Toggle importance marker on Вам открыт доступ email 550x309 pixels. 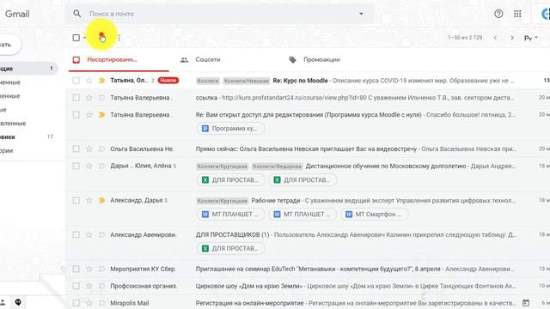[101, 115]
